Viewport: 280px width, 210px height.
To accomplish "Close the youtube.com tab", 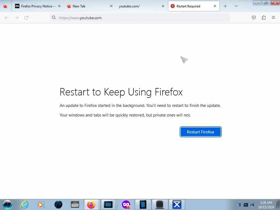I will (x=163, y=6).
